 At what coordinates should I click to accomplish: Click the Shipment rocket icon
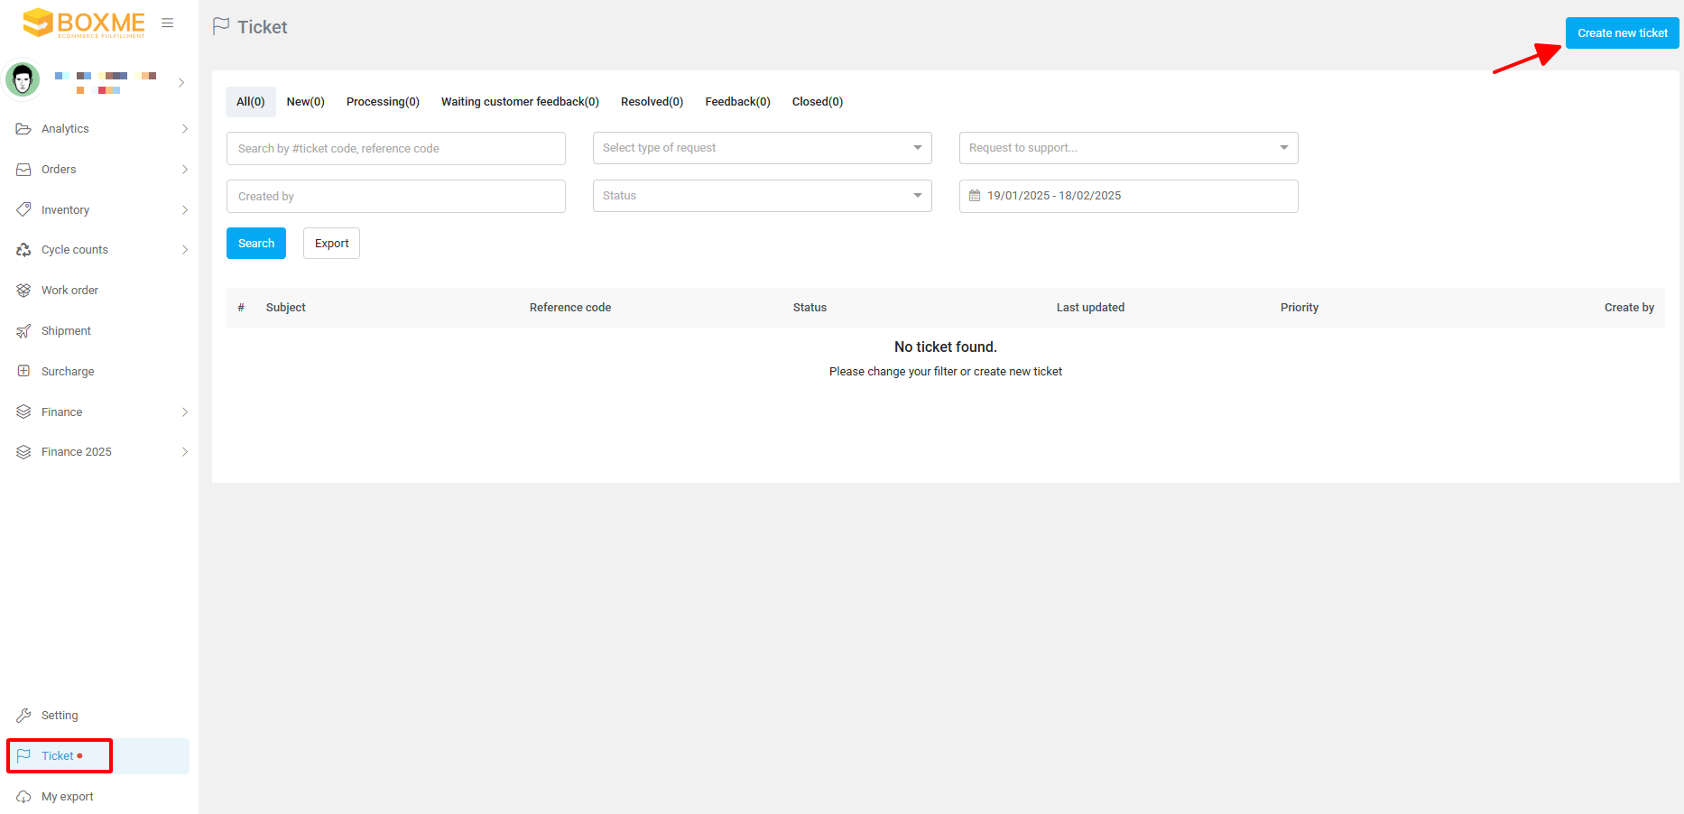click(23, 331)
